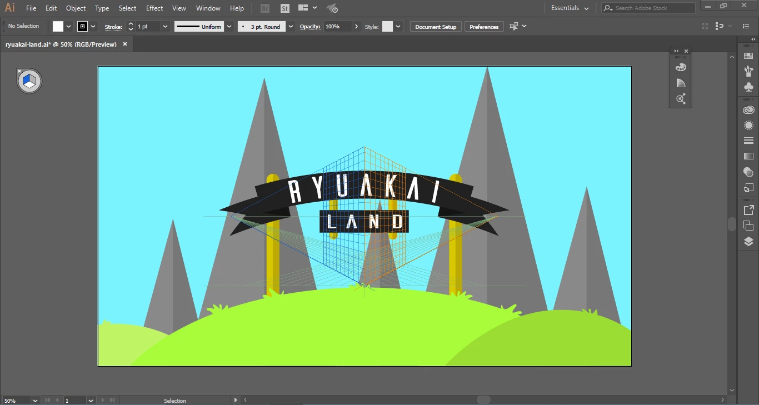759x405 pixels.
Task: Open the Gradient panel icon
Action: coord(748,157)
